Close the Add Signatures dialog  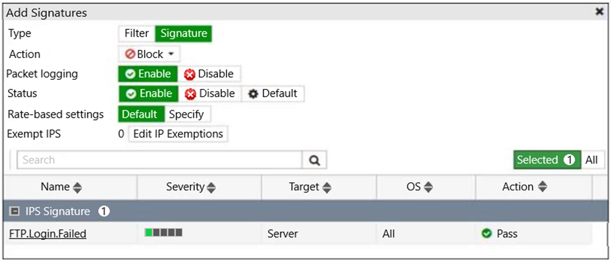pyautogui.click(x=599, y=12)
